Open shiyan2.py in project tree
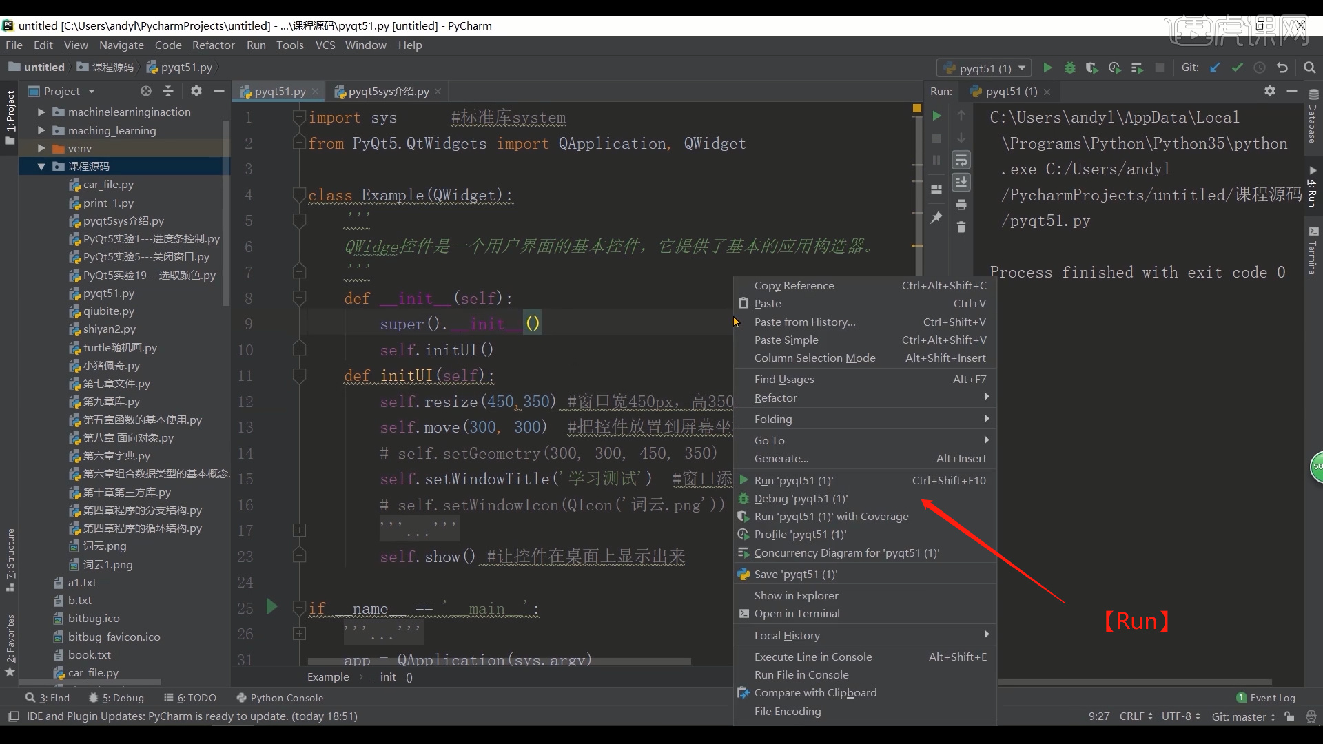The height and width of the screenshot is (744, 1323). click(x=110, y=329)
